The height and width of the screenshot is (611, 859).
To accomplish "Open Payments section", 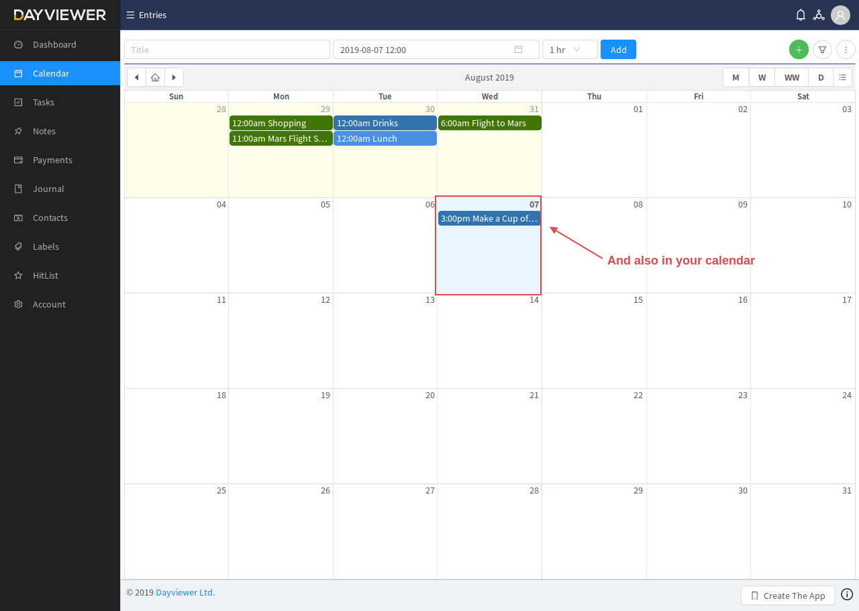I will [60, 160].
